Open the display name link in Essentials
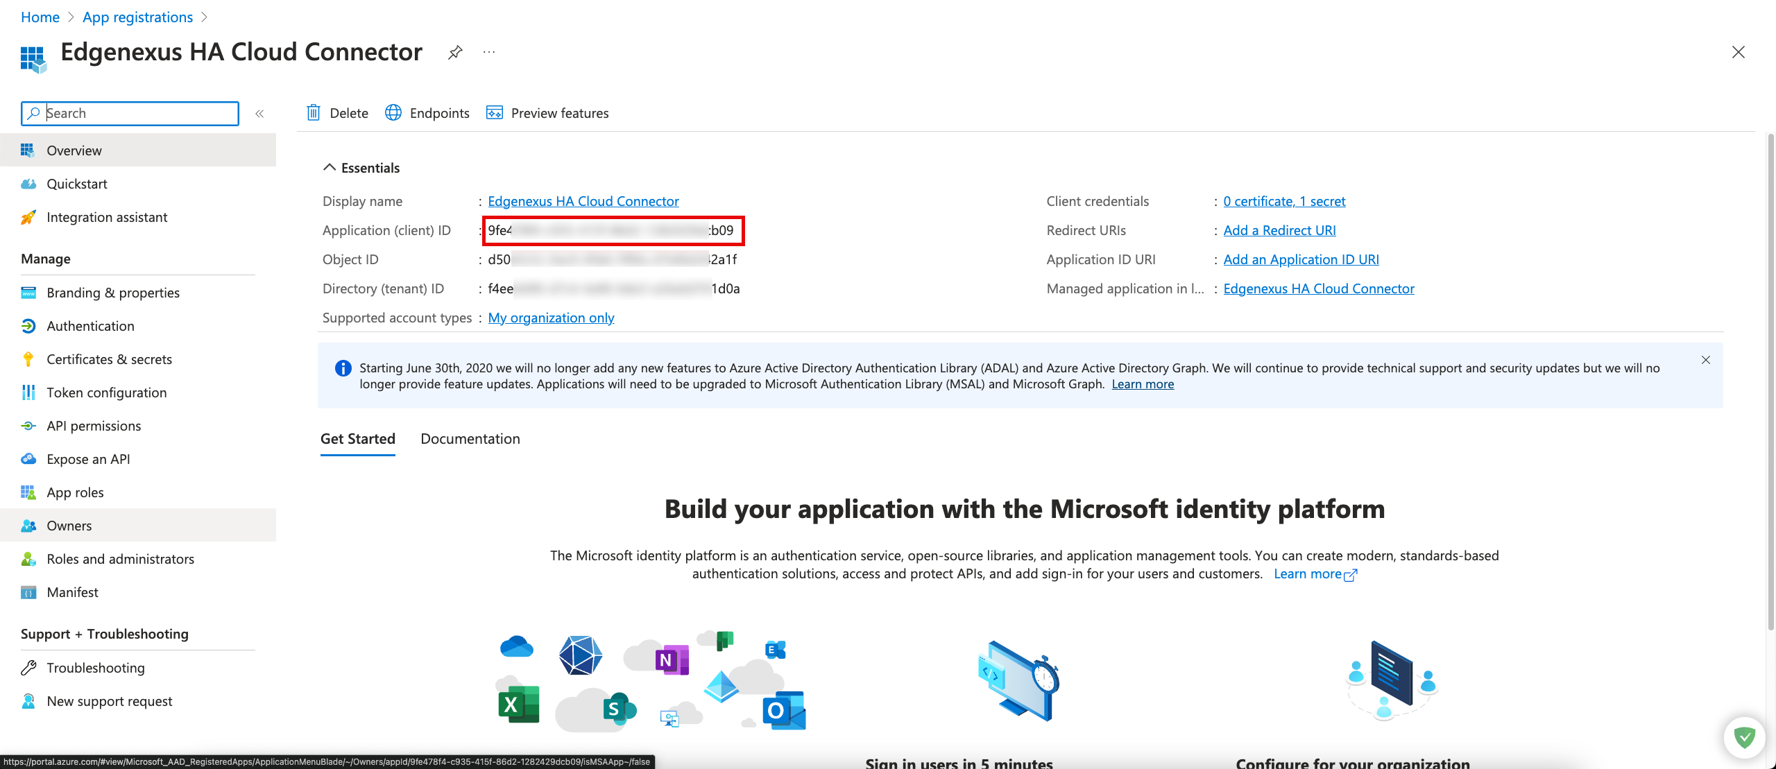Screen dimensions: 1776x769 point(583,201)
